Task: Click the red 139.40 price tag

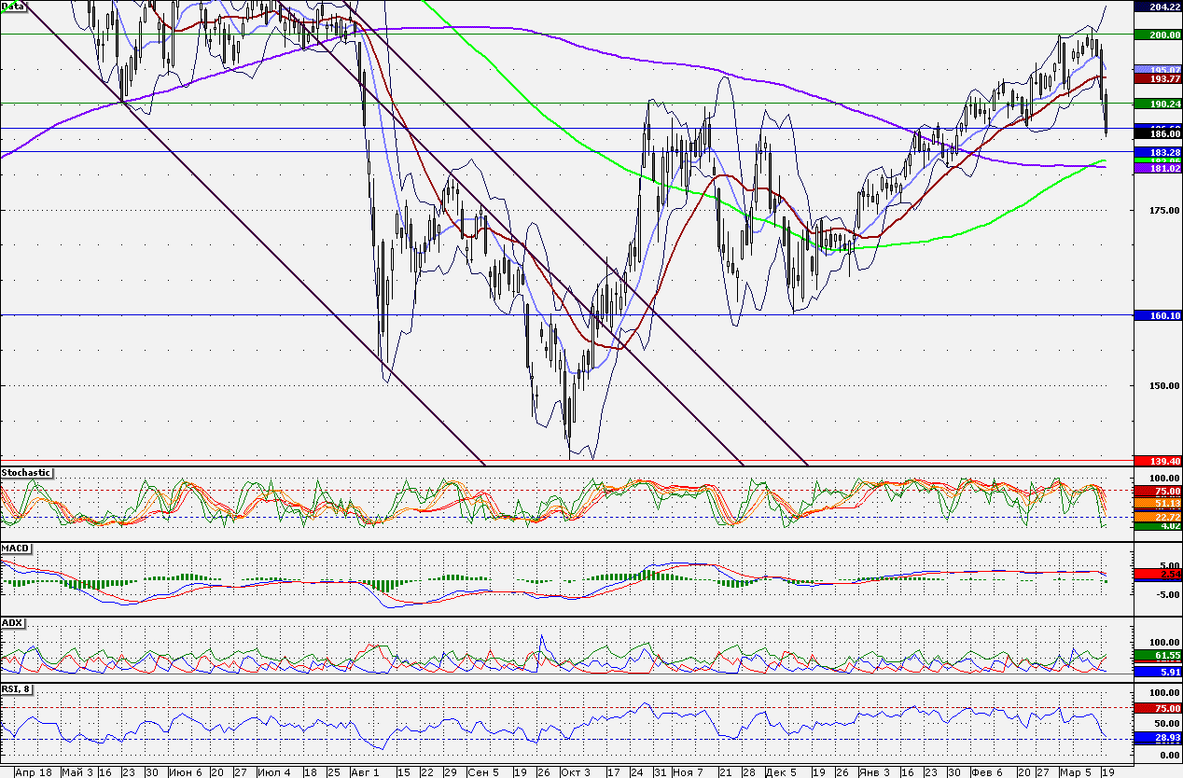Action: click(1157, 462)
